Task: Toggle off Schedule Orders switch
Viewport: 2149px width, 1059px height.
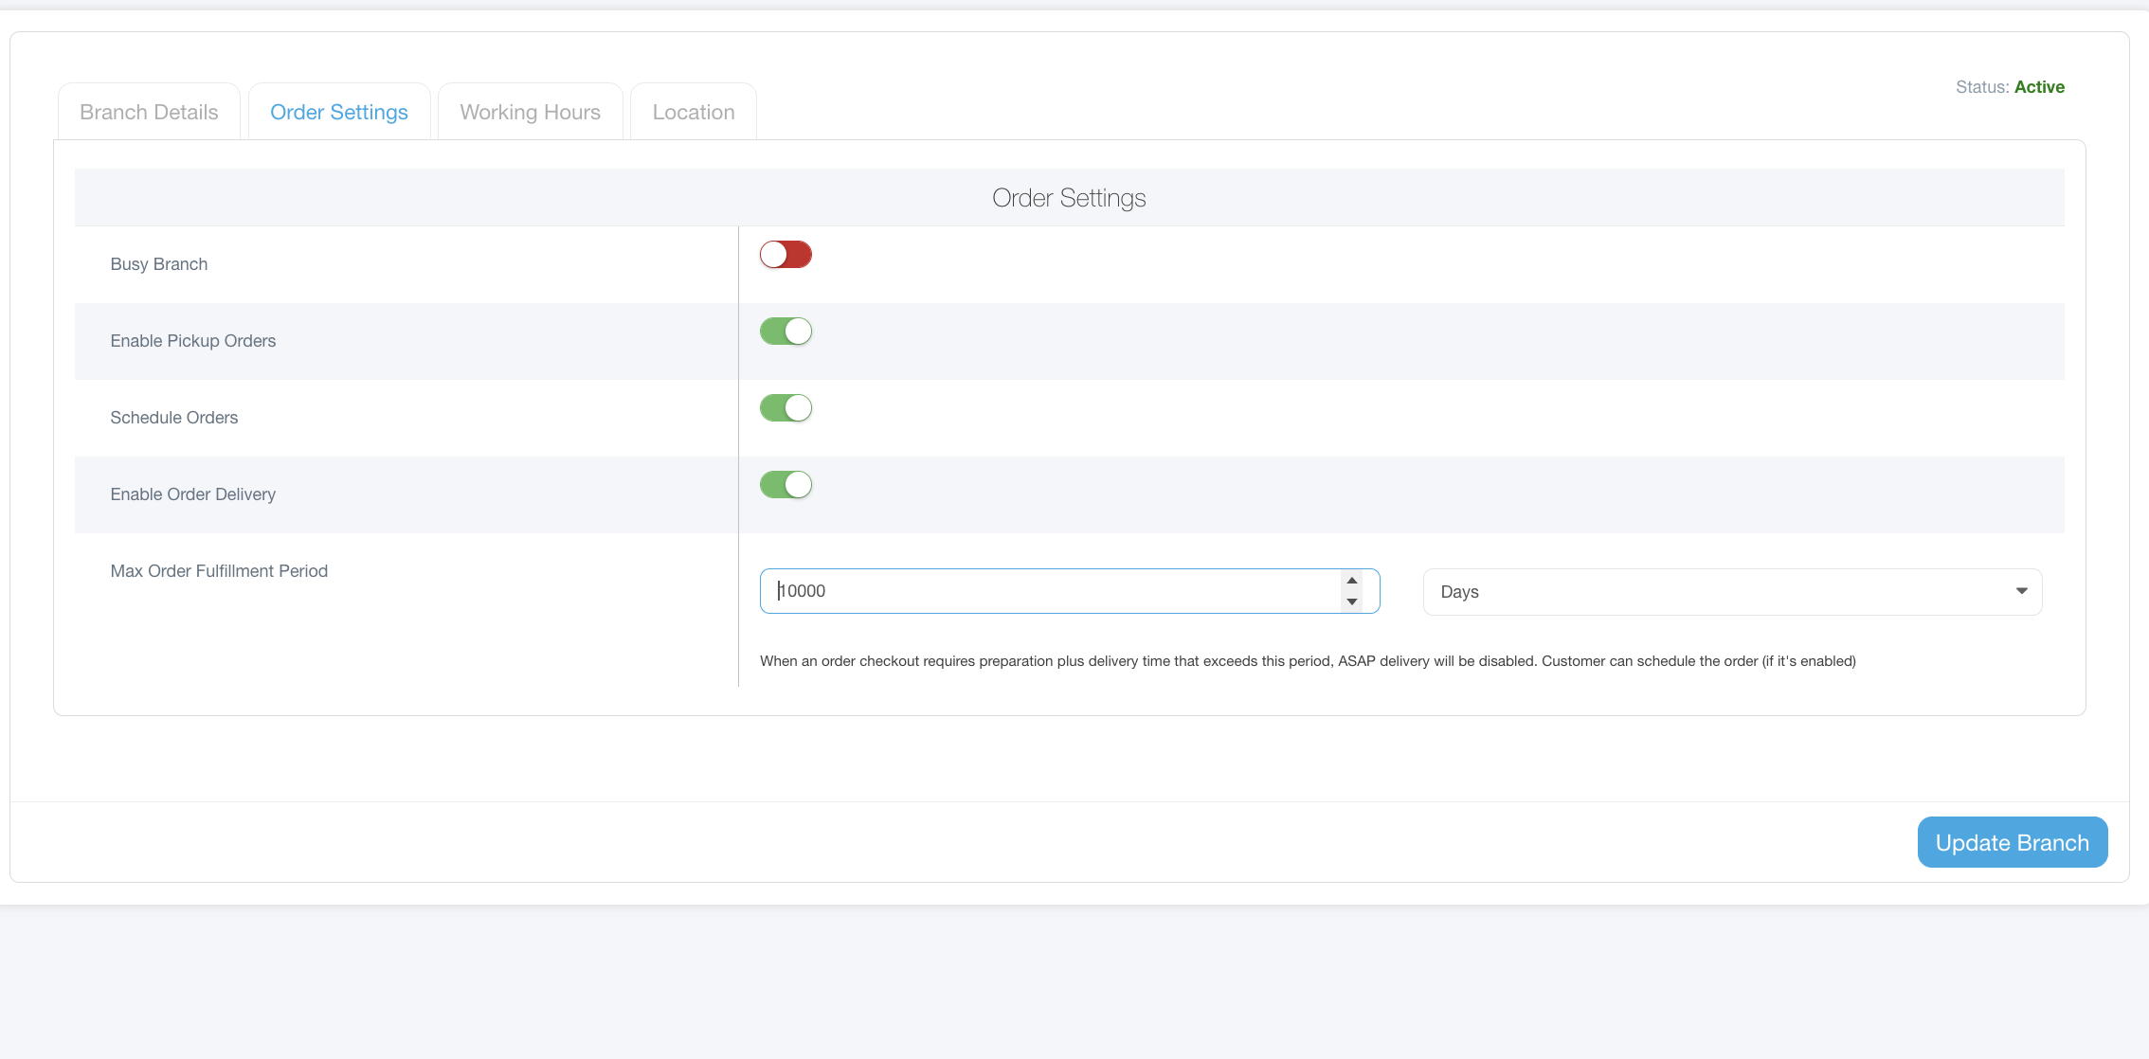Action: point(786,408)
